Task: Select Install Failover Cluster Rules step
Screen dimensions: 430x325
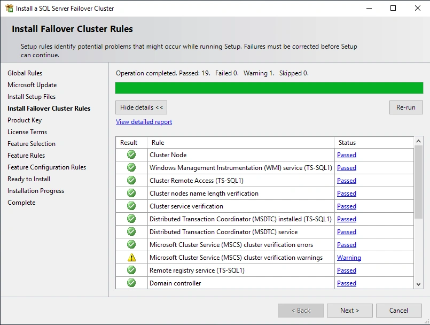Action: 49,109
